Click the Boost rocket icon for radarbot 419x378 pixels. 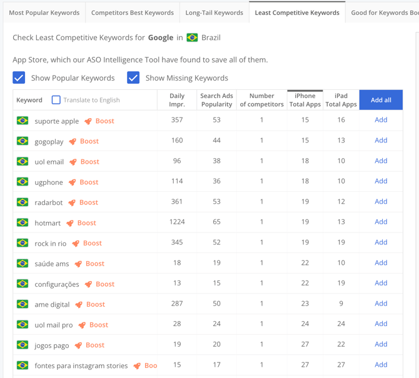tap(72, 203)
